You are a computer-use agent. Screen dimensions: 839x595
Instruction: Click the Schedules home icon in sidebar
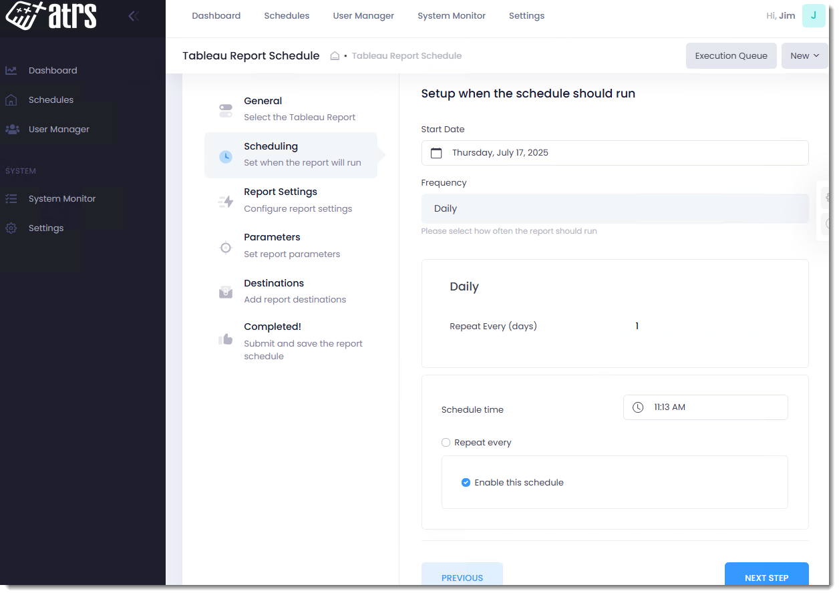point(11,100)
